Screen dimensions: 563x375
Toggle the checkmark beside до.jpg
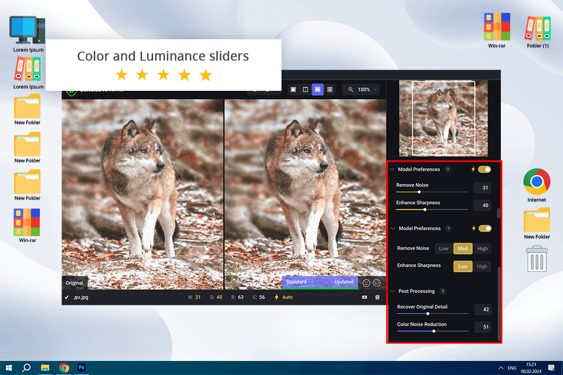click(66, 297)
